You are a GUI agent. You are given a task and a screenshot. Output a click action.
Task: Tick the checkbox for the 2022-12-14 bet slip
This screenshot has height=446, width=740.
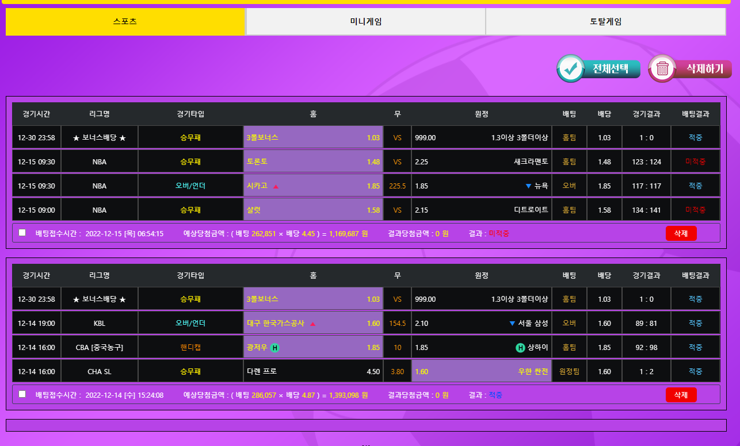pos(22,394)
